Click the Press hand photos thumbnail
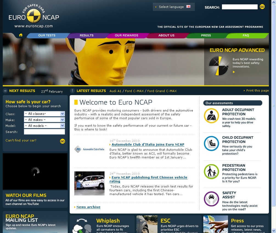The height and width of the screenshot is (233, 276). point(216,224)
